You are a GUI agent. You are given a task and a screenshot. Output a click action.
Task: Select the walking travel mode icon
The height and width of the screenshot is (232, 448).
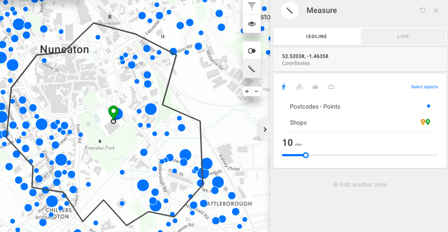click(284, 87)
